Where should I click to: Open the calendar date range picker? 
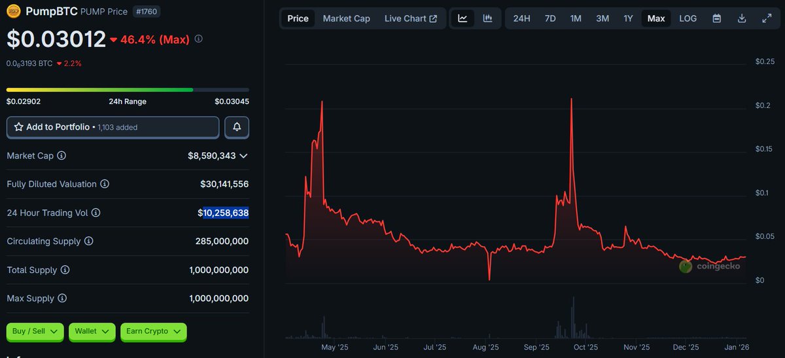click(x=717, y=18)
